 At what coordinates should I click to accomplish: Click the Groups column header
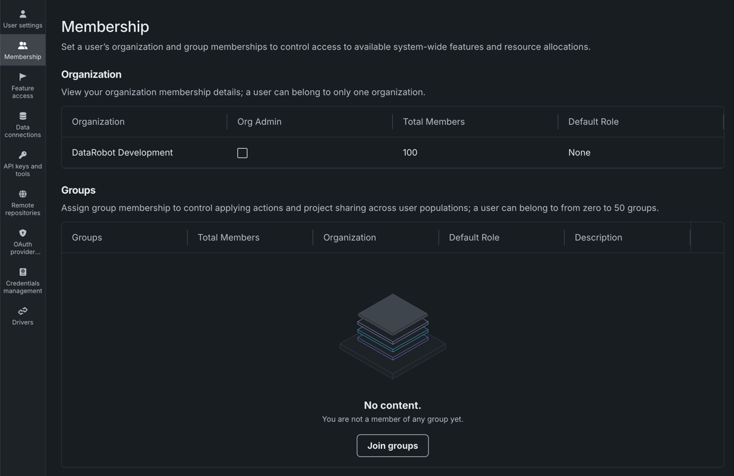tap(87, 237)
